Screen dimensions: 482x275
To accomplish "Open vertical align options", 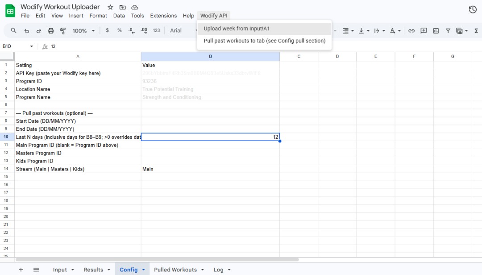I will point(364,30).
